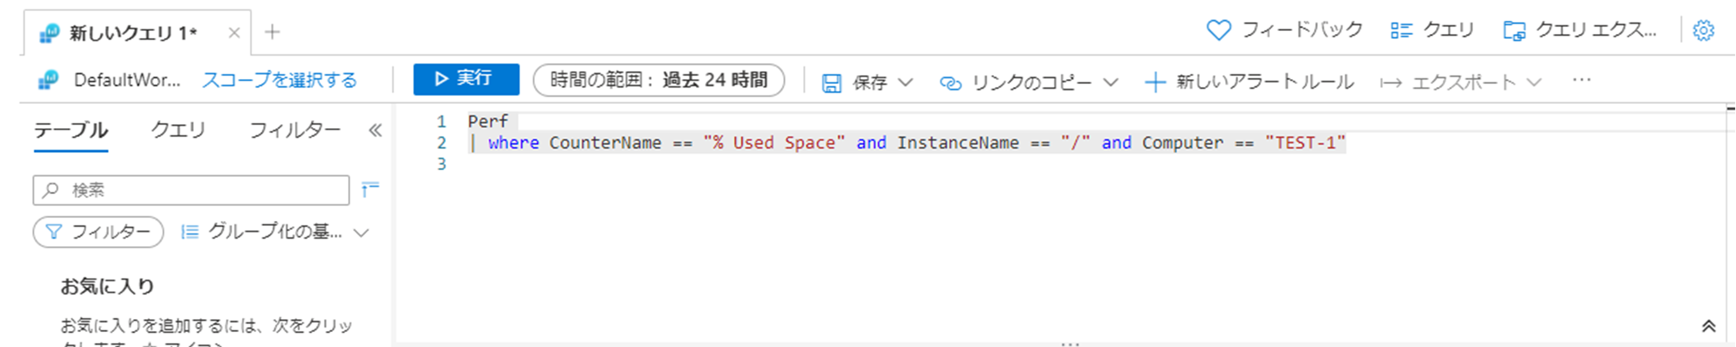Click the settings gear icon
Viewport: 1736px width, 347px height.
pos(1703,31)
